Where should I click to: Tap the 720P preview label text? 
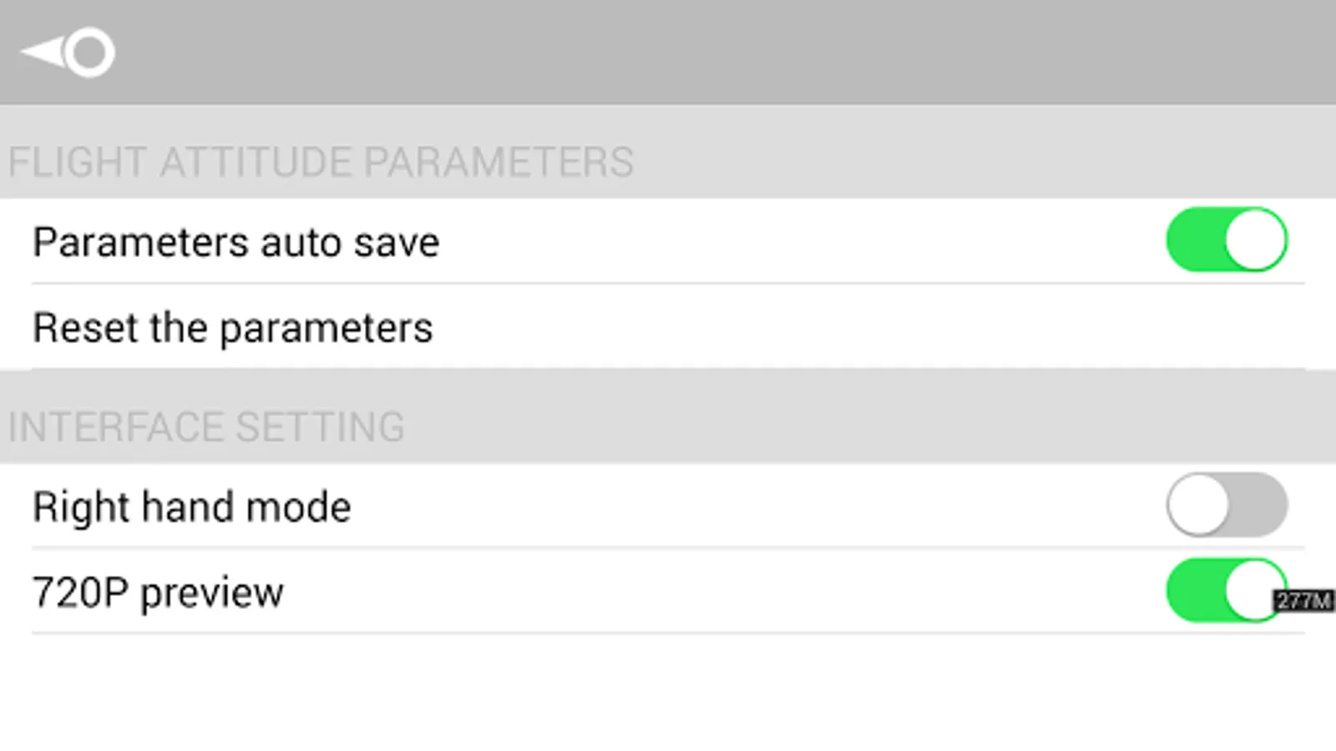(x=158, y=592)
